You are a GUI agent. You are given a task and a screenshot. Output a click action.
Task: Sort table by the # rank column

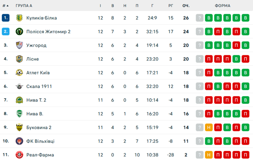(5, 6)
